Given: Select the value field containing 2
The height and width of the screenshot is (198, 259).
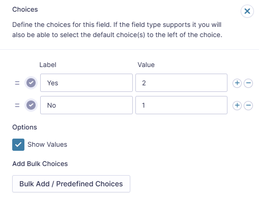Looking at the screenshot, I should click(x=181, y=83).
